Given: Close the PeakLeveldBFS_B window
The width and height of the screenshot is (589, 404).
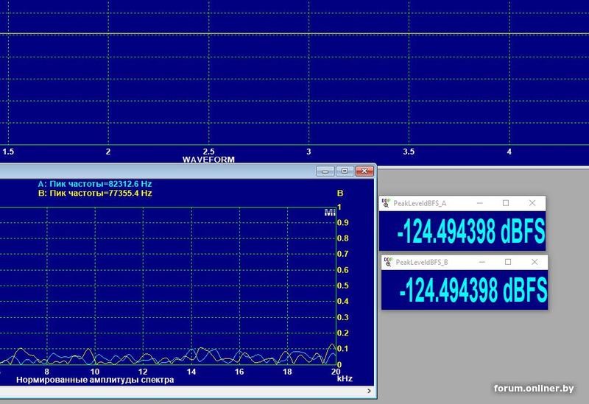Looking at the screenshot, I should 535,262.
